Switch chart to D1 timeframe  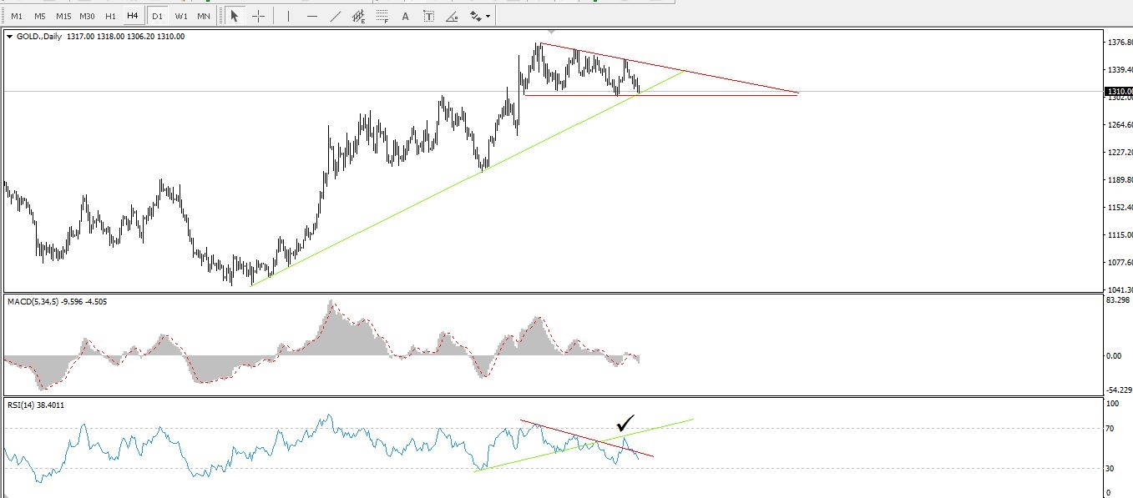coord(157,16)
